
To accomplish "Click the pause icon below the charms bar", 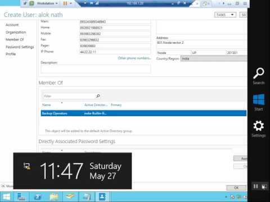I will 255,186.
